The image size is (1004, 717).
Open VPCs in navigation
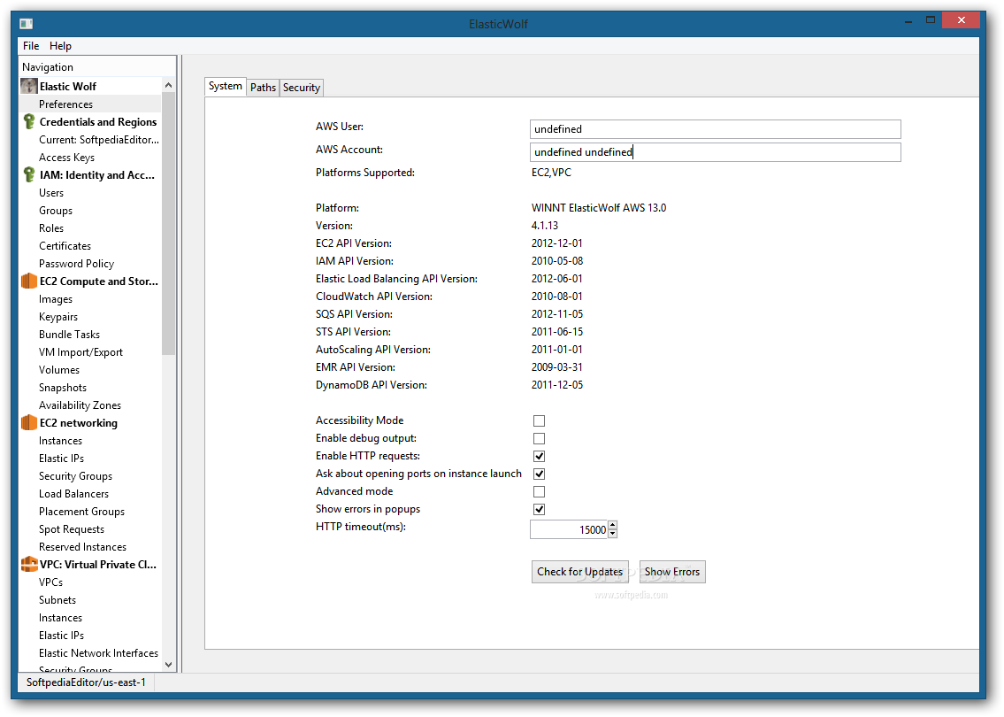tap(50, 582)
